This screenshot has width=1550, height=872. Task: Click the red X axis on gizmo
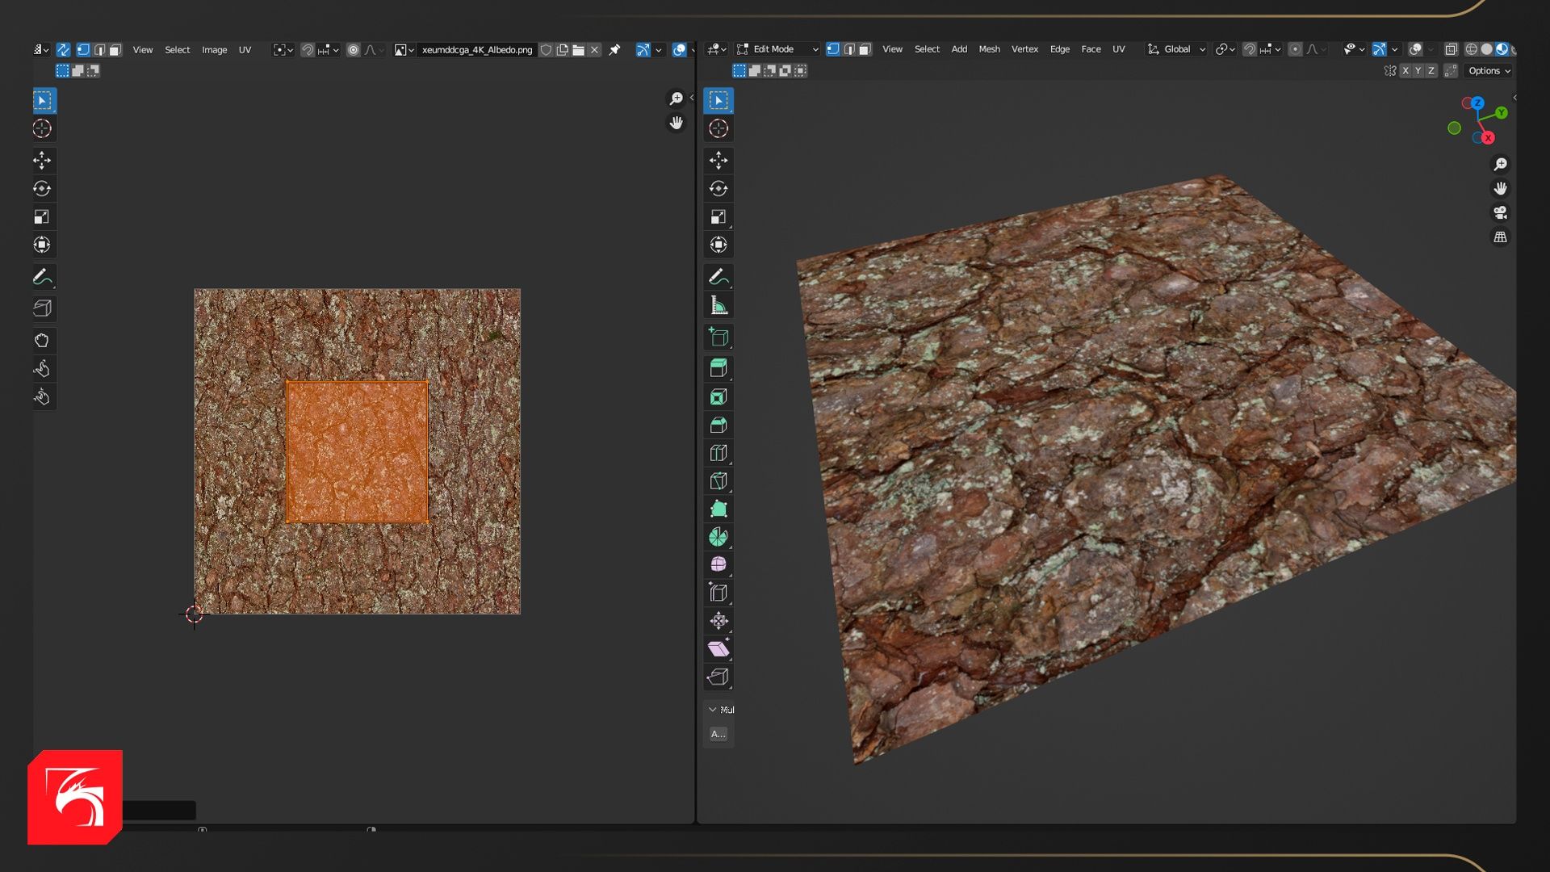1488,138
